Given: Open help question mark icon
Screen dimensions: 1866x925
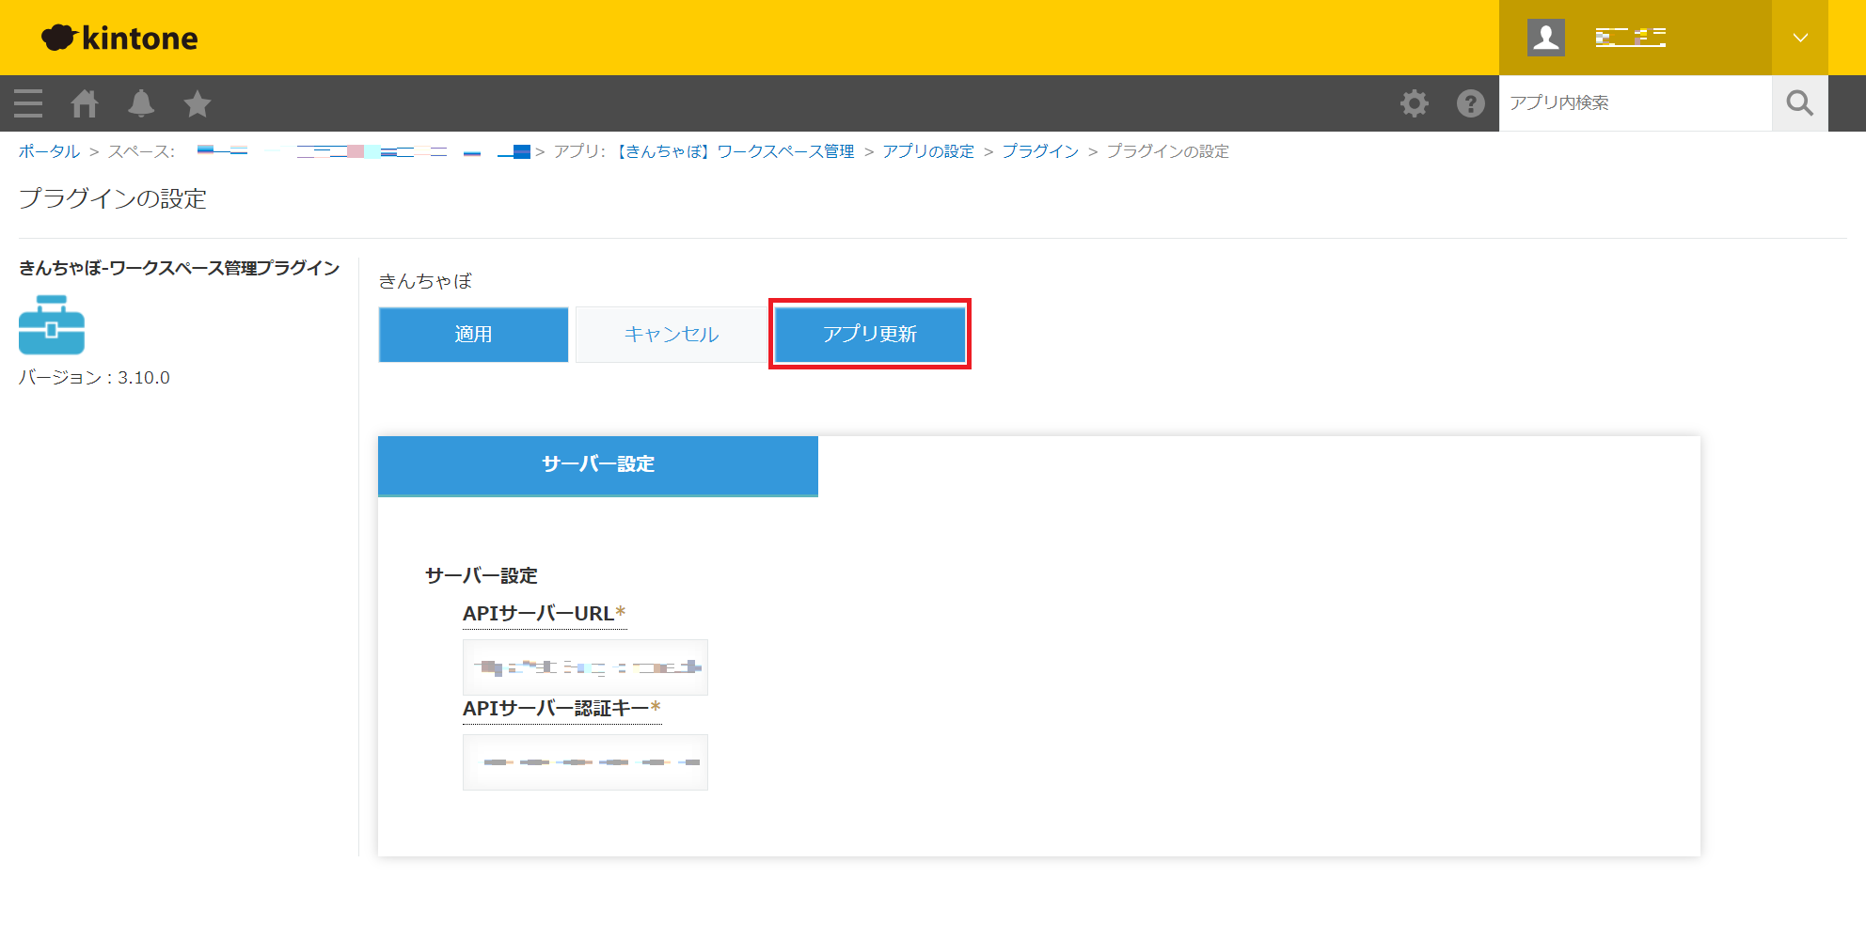Looking at the screenshot, I should [1470, 102].
